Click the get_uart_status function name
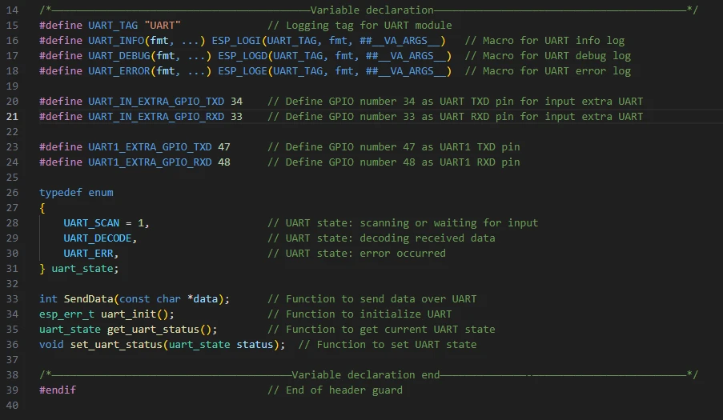723x420 pixels. click(152, 330)
